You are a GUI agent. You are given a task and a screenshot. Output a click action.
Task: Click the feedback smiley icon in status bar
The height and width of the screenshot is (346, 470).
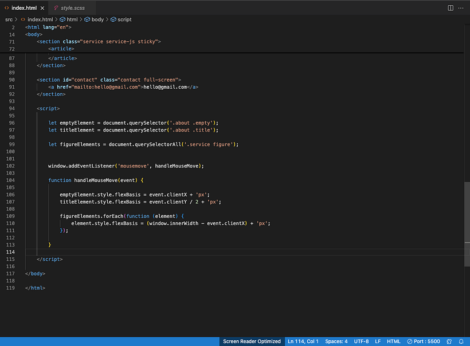[450, 341]
